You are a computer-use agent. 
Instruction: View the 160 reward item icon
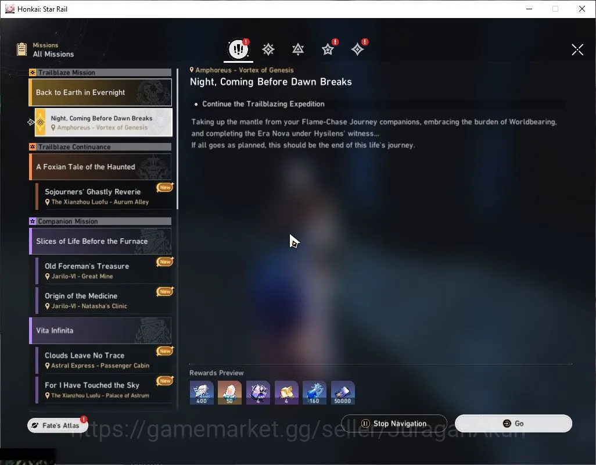click(314, 392)
